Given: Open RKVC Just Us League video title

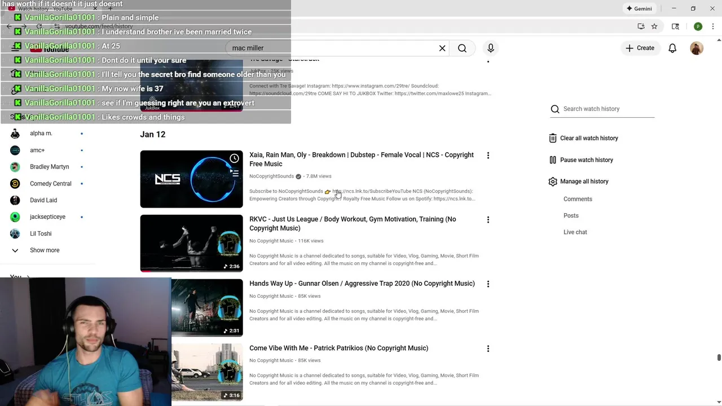Looking at the screenshot, I should coord(353,223).
